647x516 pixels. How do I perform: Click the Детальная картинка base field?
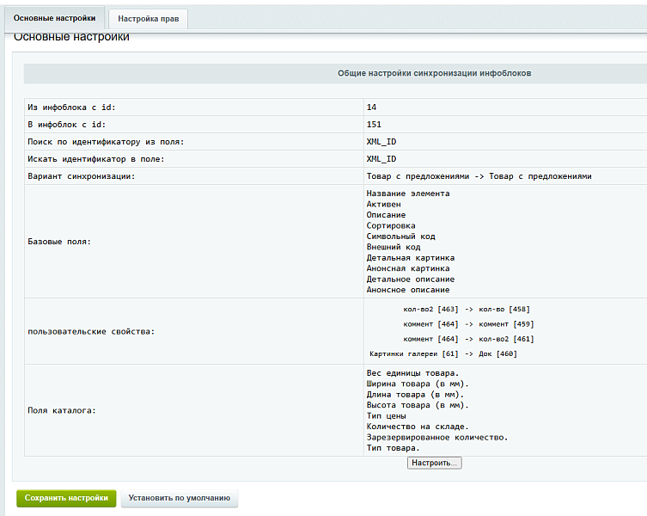pos(411,258)
